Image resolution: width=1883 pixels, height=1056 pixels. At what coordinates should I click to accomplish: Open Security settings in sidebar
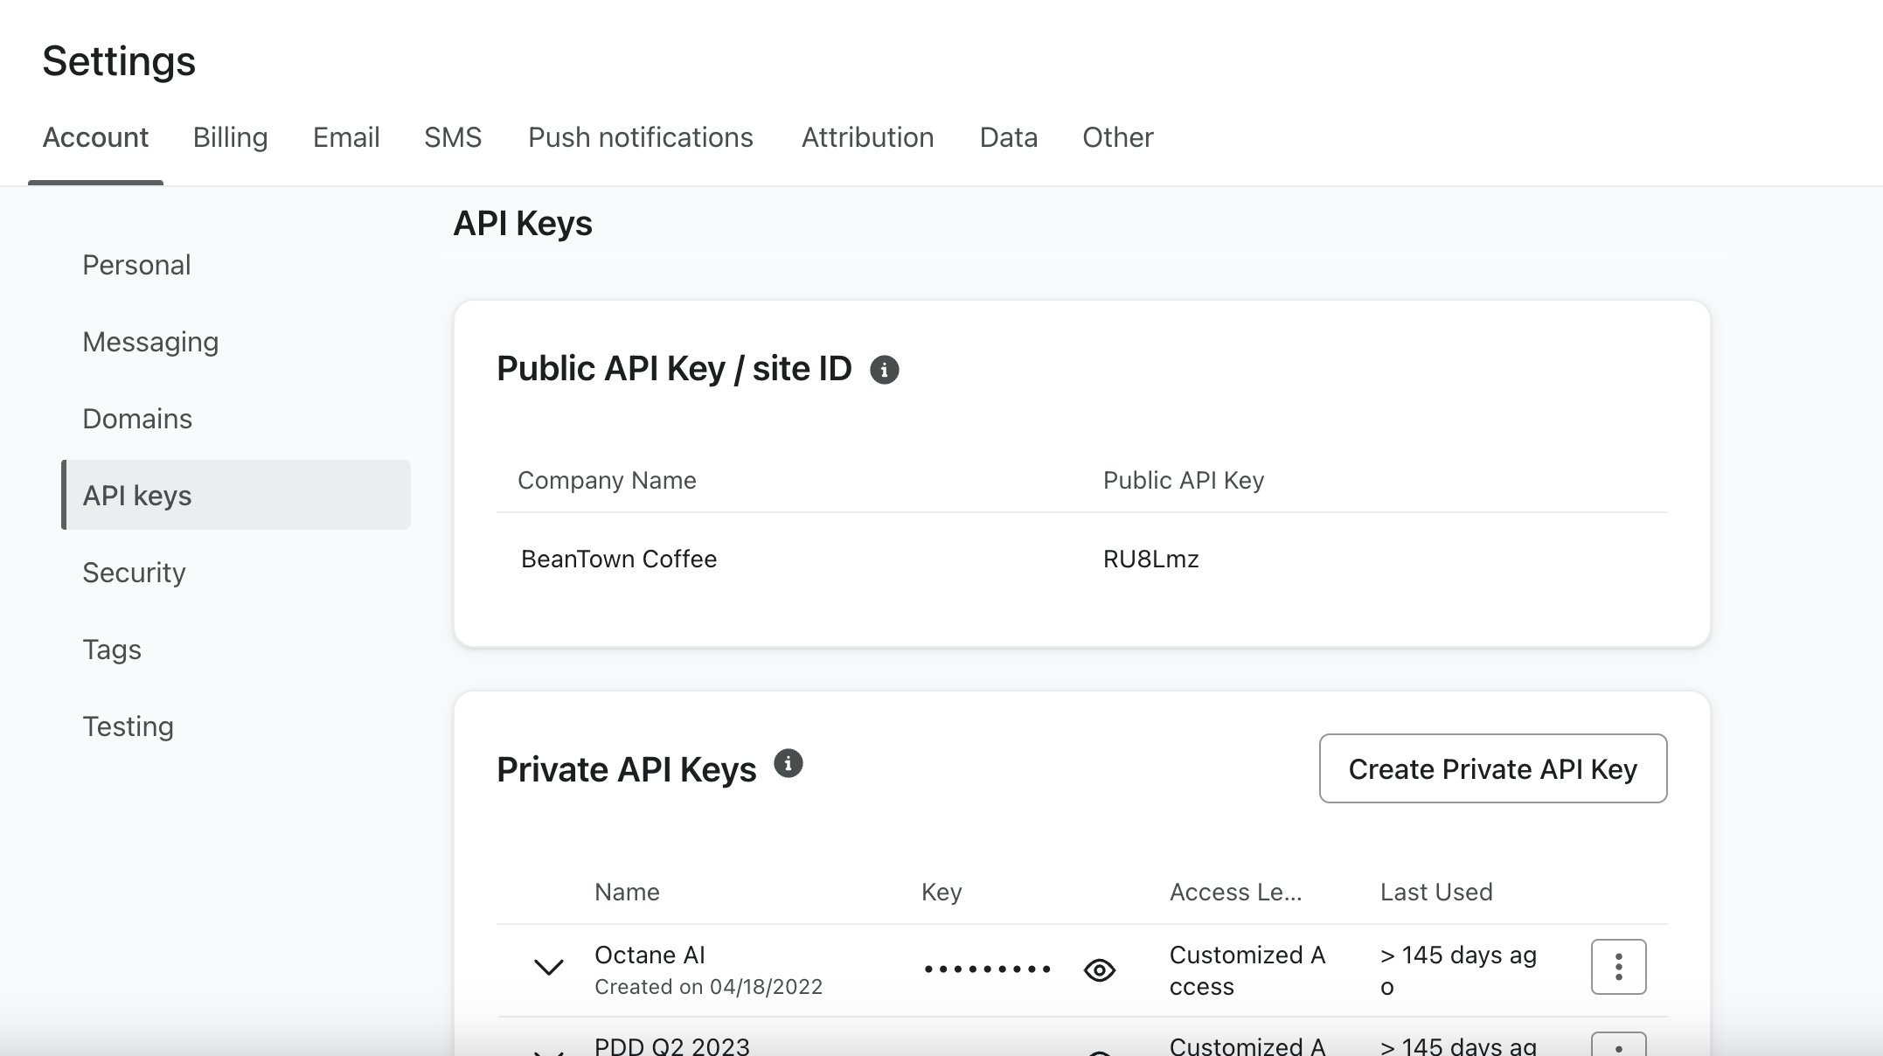(134, 573)
